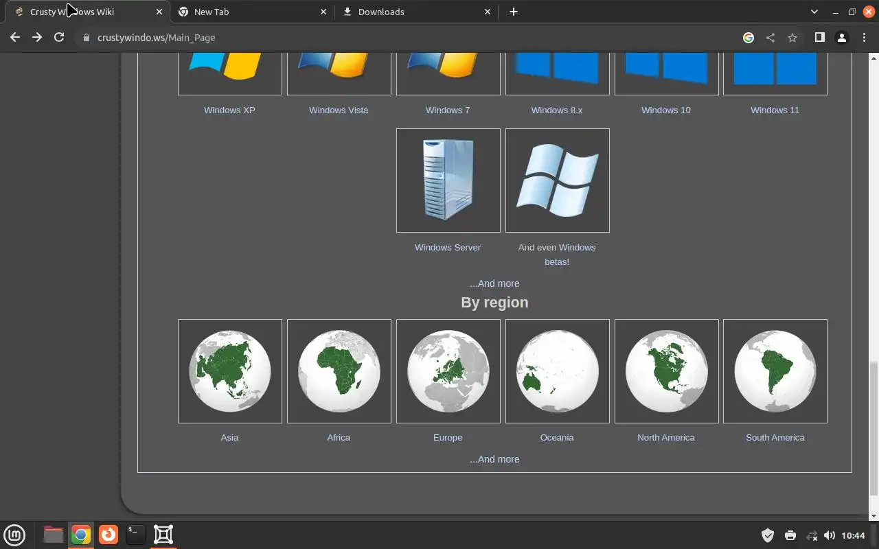Image resolution: width=879 pixels, height=549 pixels.
Task: Click the Asia globe thumbnail
Action: 230,371
